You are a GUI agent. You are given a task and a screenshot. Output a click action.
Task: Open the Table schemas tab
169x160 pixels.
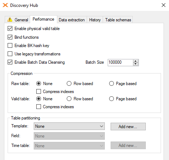(118, 20)
